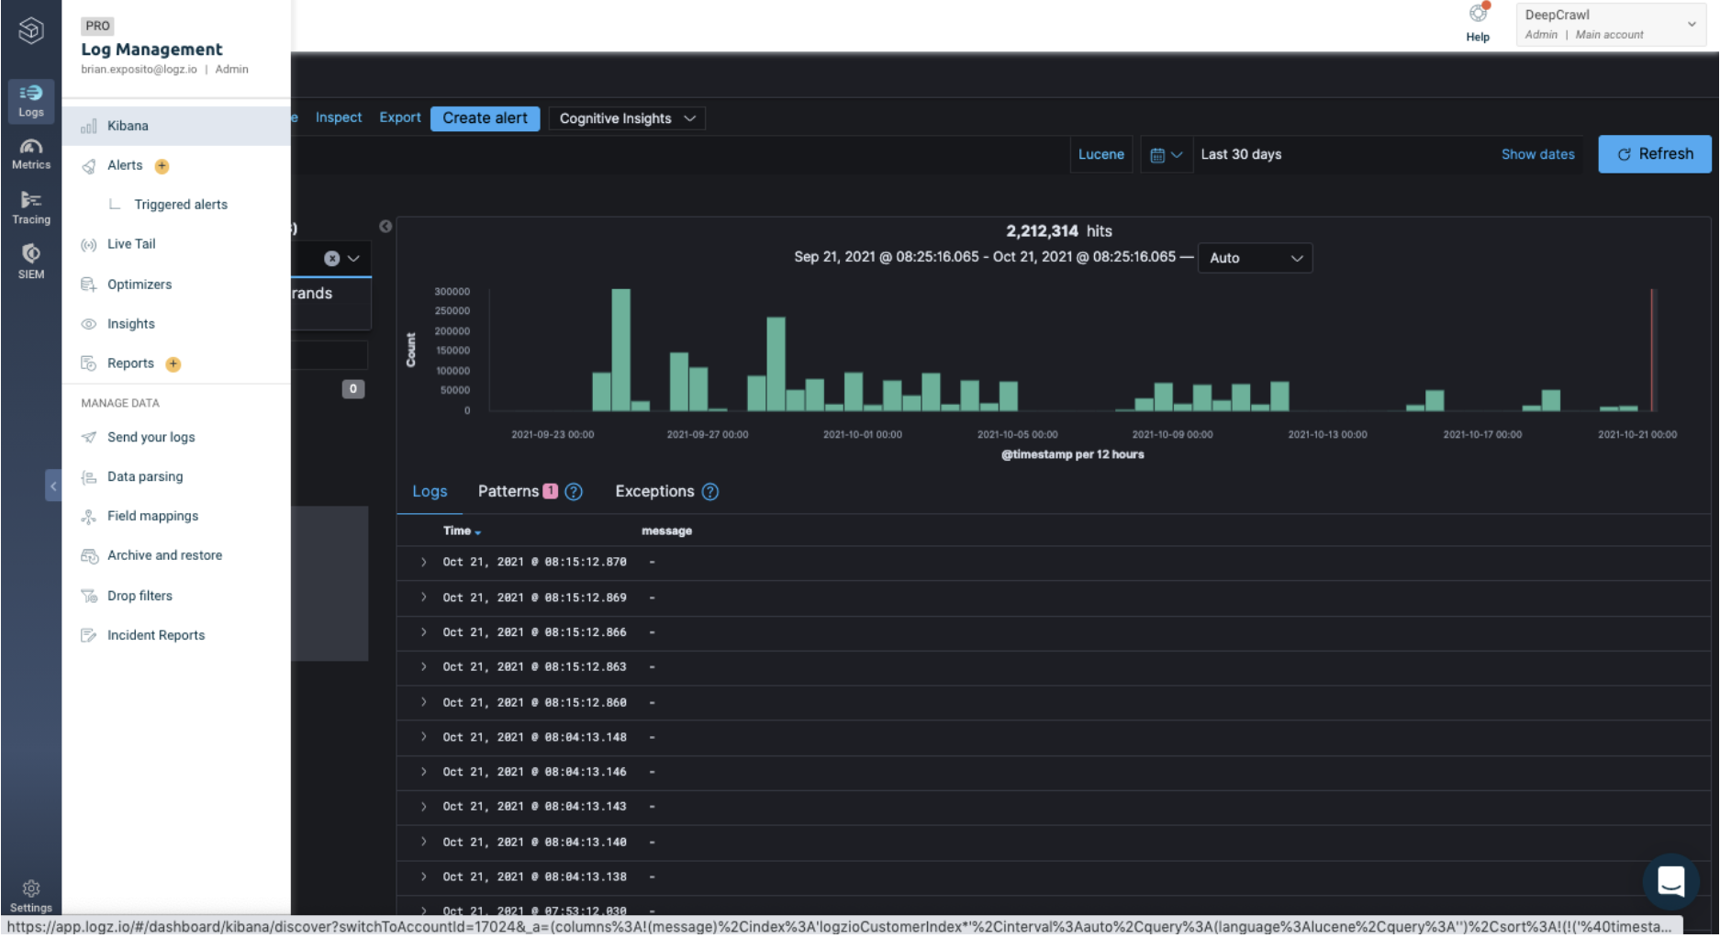Image resolution: width=1720 pixels, height=938 pixels.
Task: Click the Insights eye icon
Action: click(x=89, y=325)
